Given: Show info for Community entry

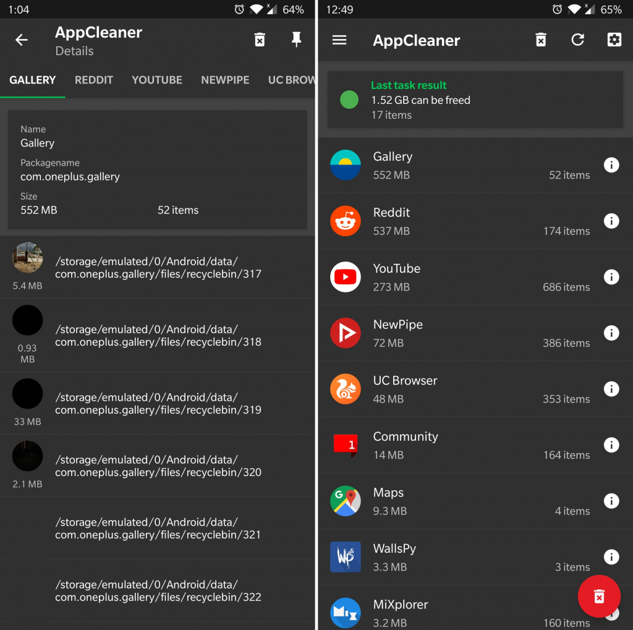Looking at the screenshot, I should tap(611, 445).
